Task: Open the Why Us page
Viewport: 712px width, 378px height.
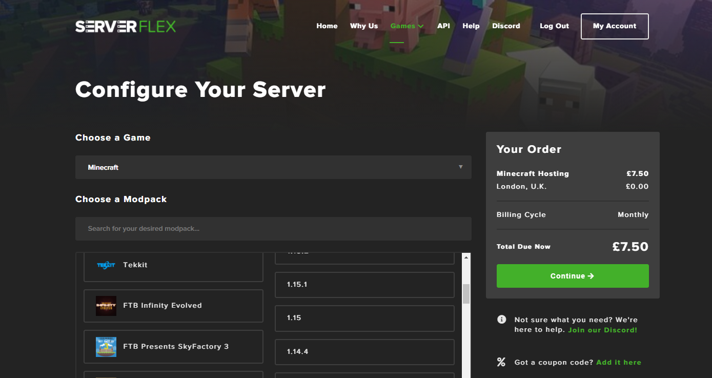Action: coord(364,26)
